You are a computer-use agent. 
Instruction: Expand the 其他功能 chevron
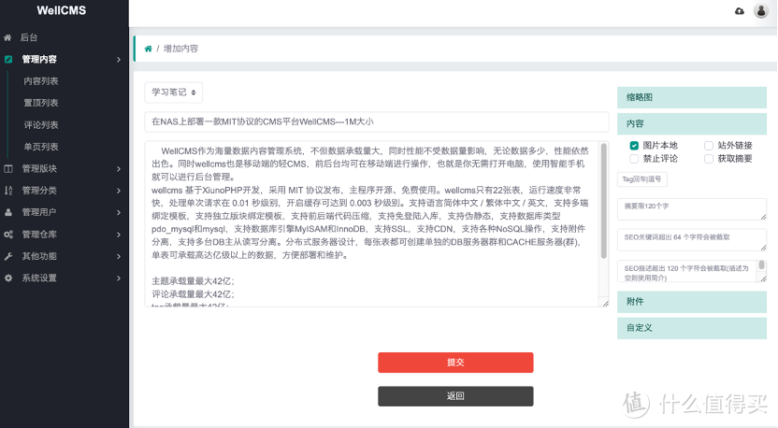coord(119,256)
